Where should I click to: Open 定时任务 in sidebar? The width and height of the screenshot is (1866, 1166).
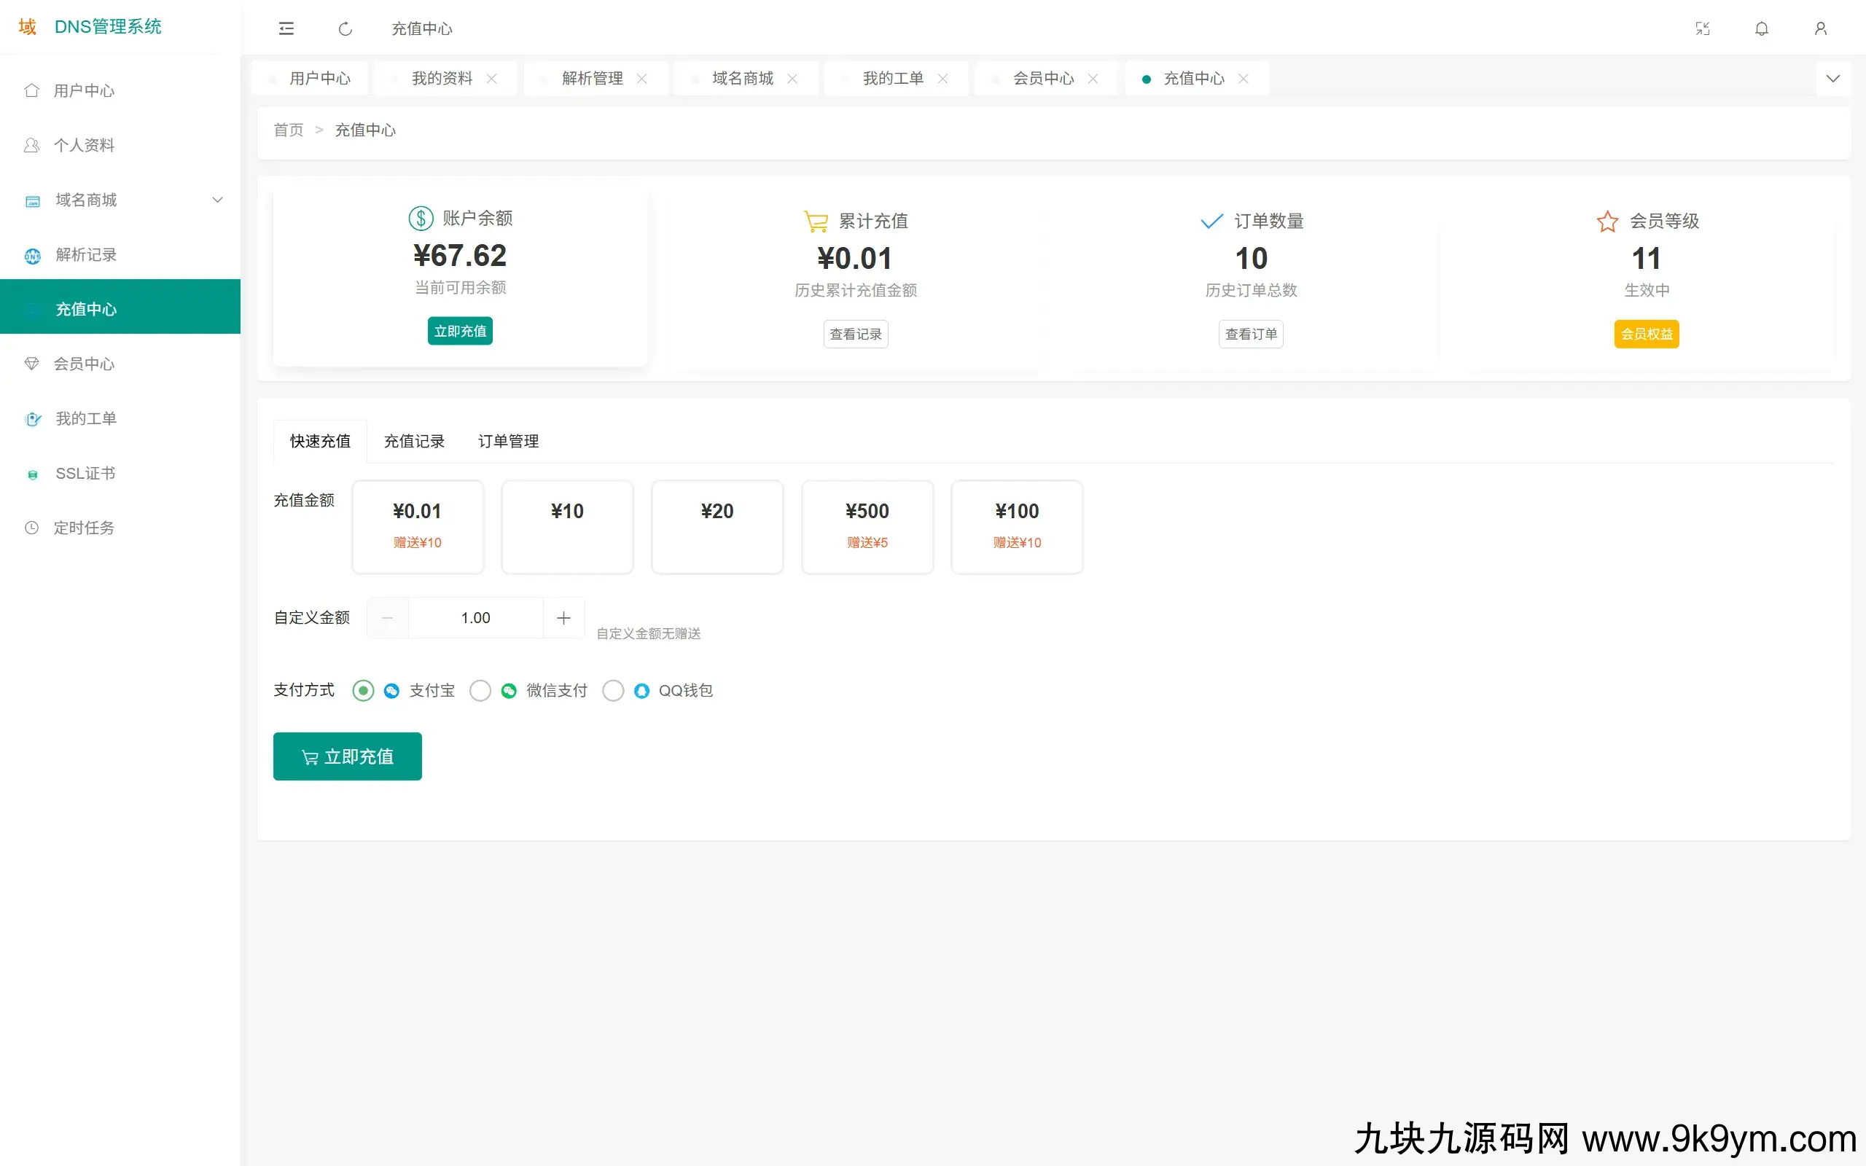click(83, 528)
